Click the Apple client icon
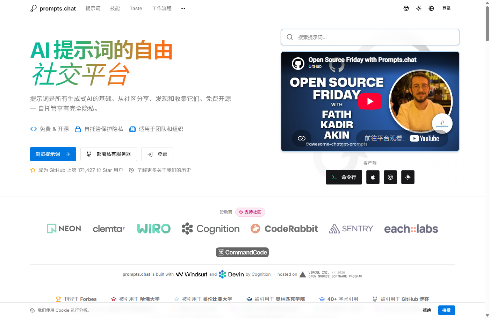Screen dimensions: 490x318 373,177
